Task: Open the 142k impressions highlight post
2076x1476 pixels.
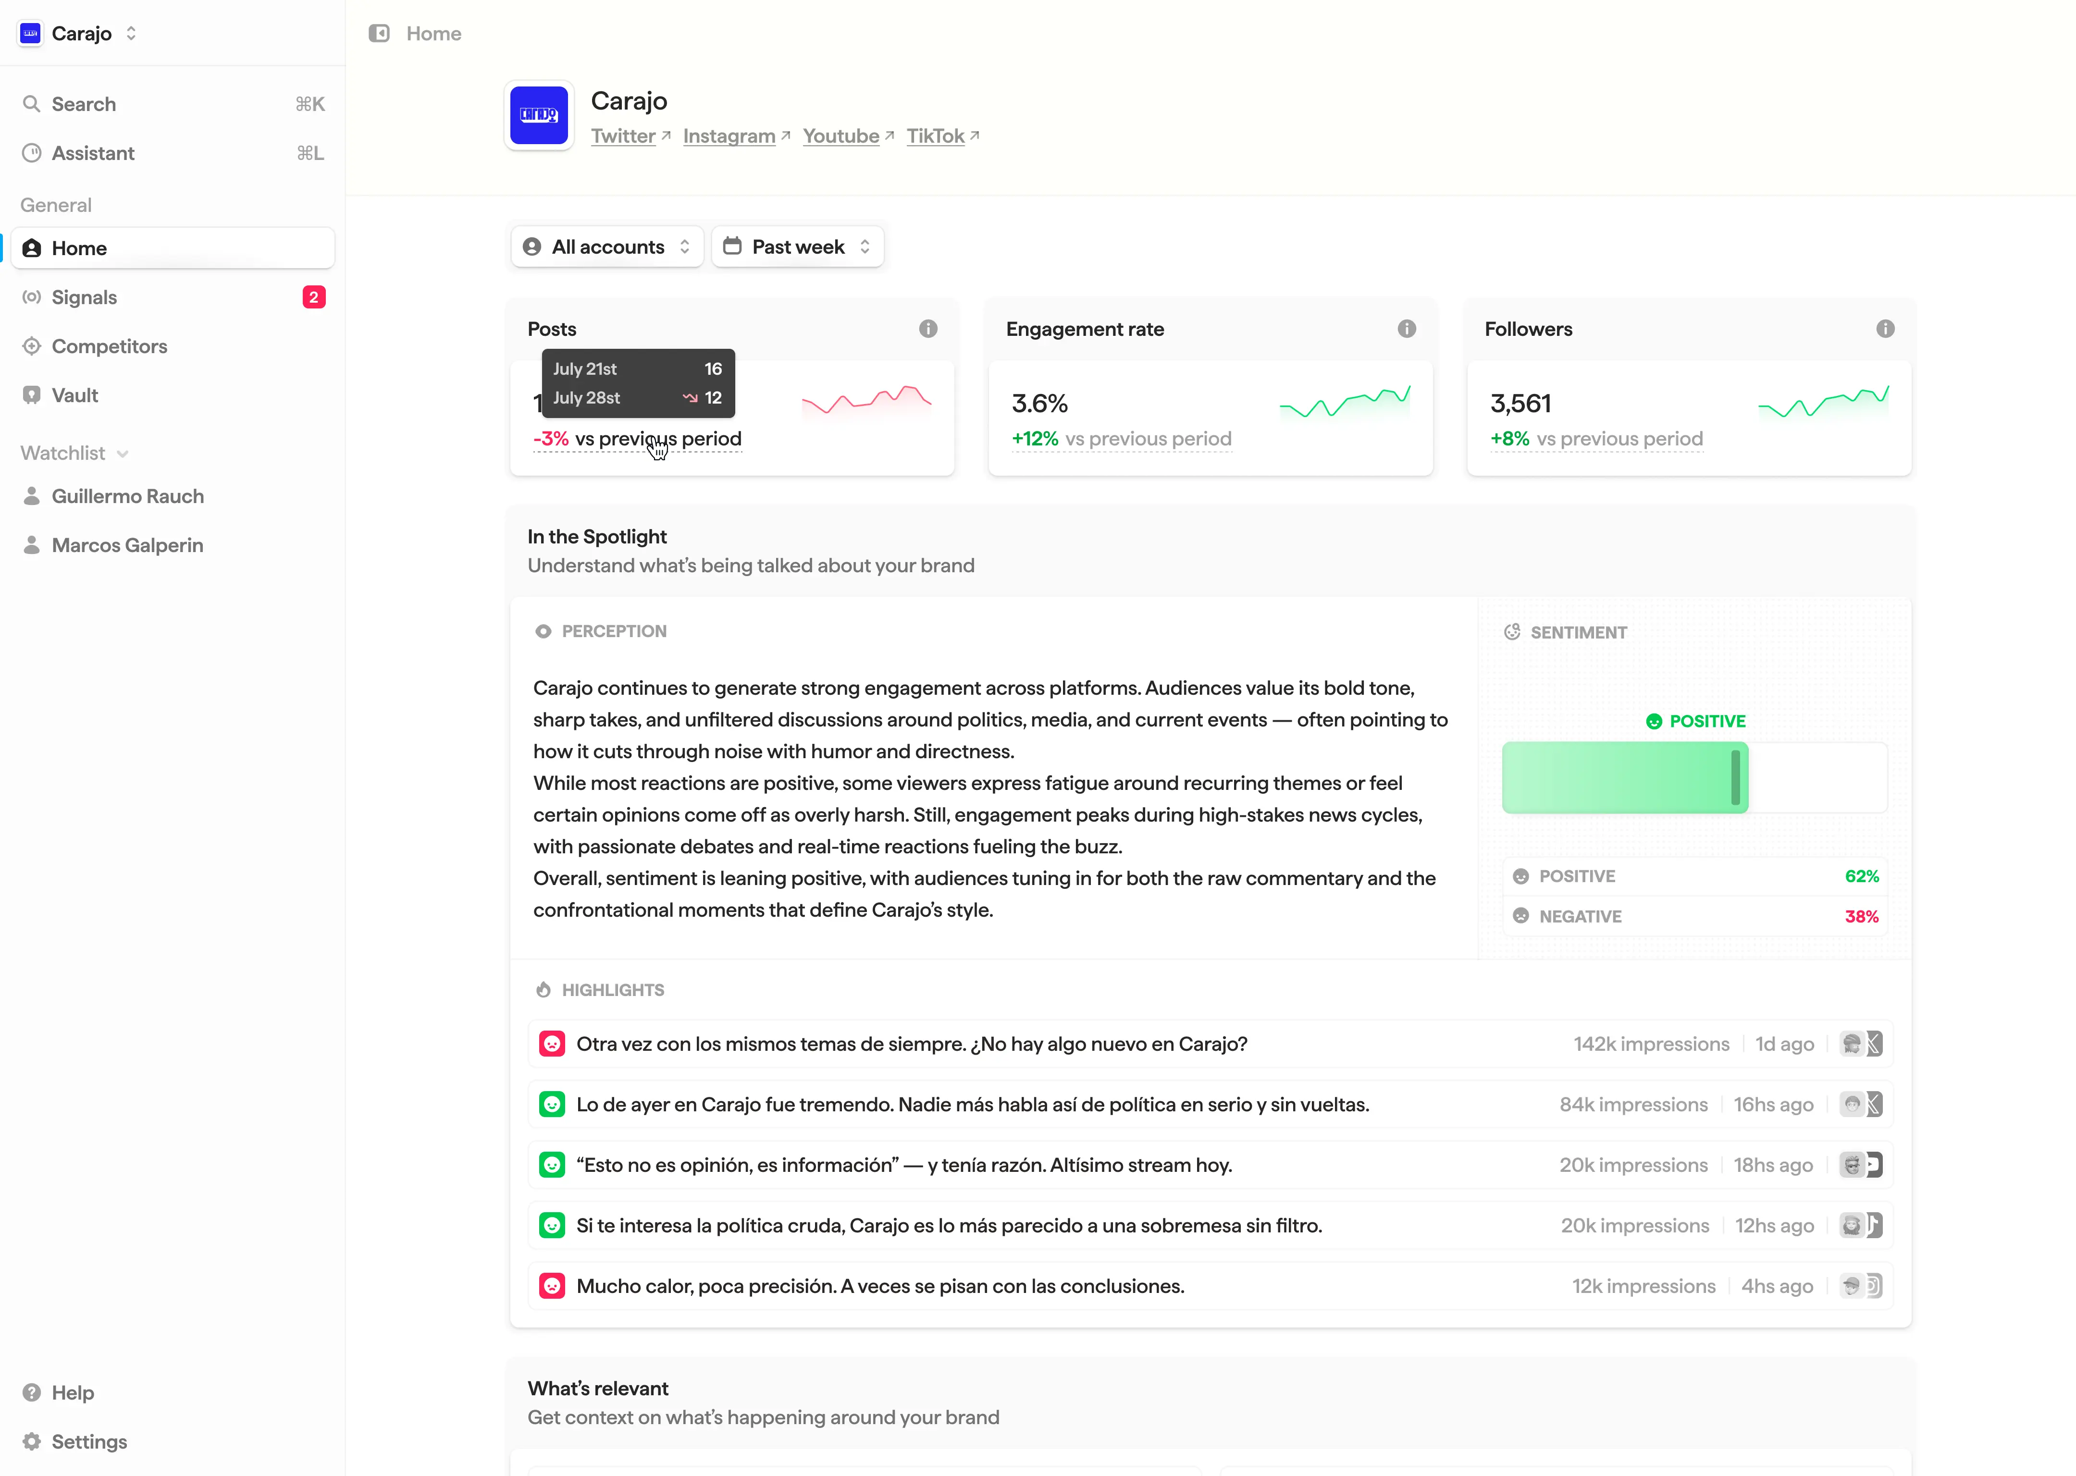Action: pyautogui.click(x=911, y=1044)
